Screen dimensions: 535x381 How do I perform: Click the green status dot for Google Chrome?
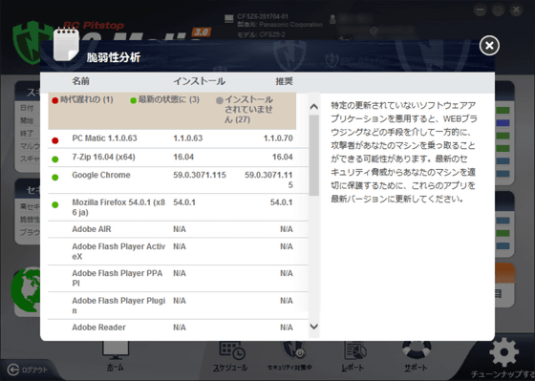coord(55,177)
